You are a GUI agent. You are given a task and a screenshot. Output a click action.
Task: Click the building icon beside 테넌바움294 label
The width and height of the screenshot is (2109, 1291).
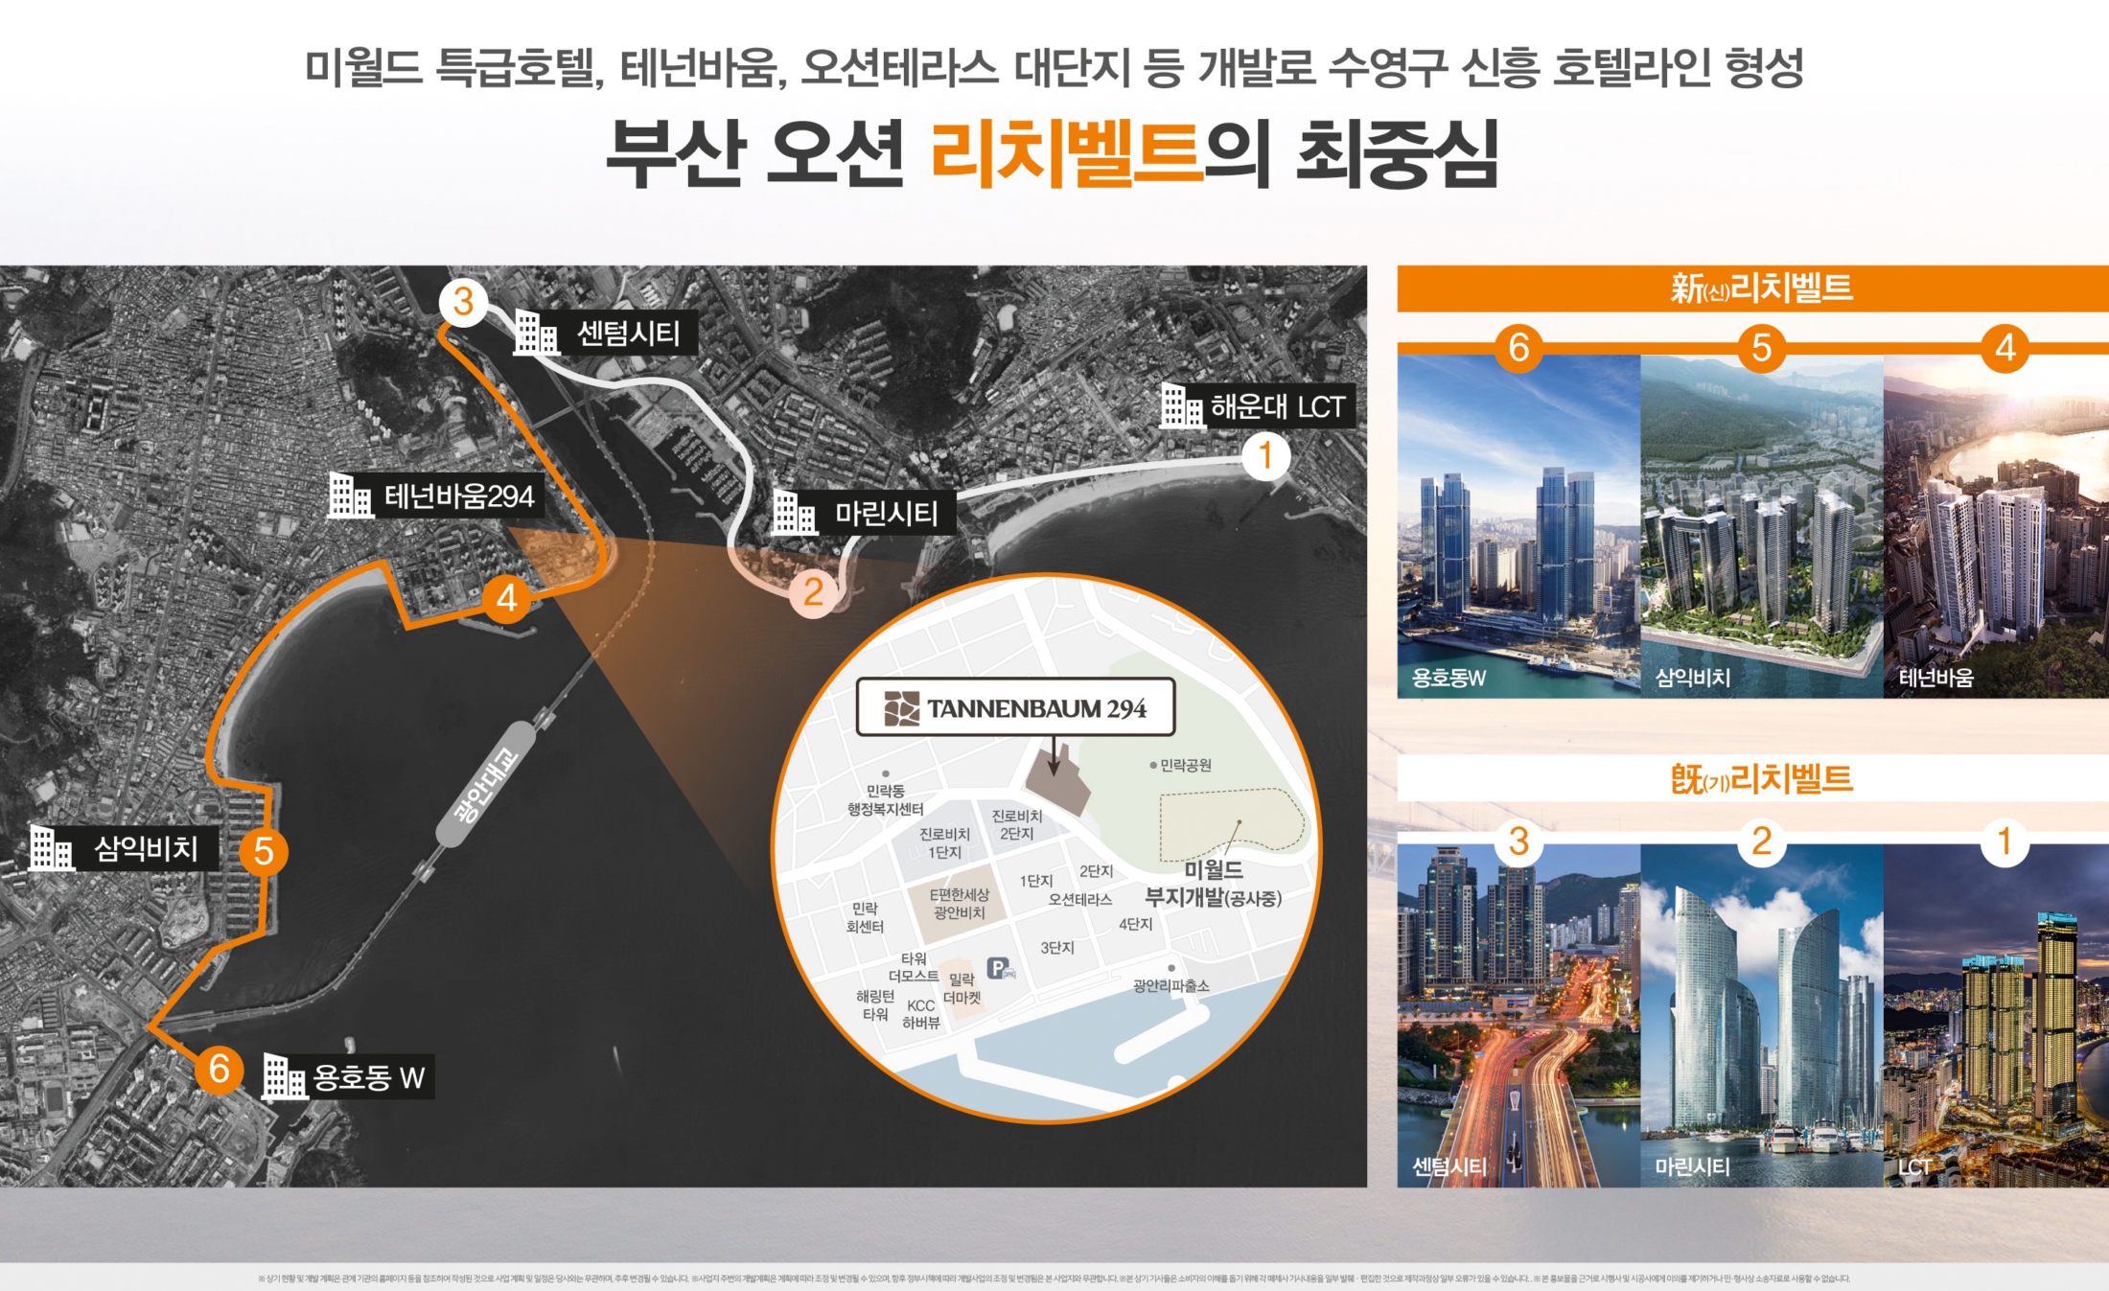(x=350, y=496)
